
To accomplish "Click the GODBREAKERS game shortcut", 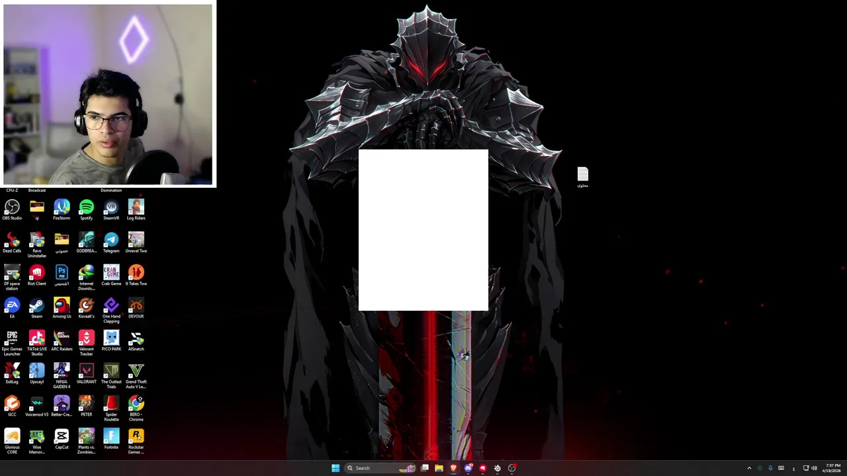I will (x=86, y=243).
